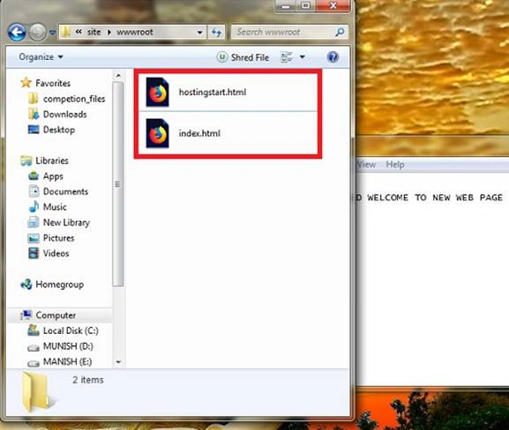Click the WELCOME TO NEW WEB PAGE text
Viewport: 509px width, 430px height.
435,197
